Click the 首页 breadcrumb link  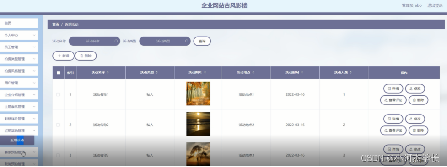[56, 25]
